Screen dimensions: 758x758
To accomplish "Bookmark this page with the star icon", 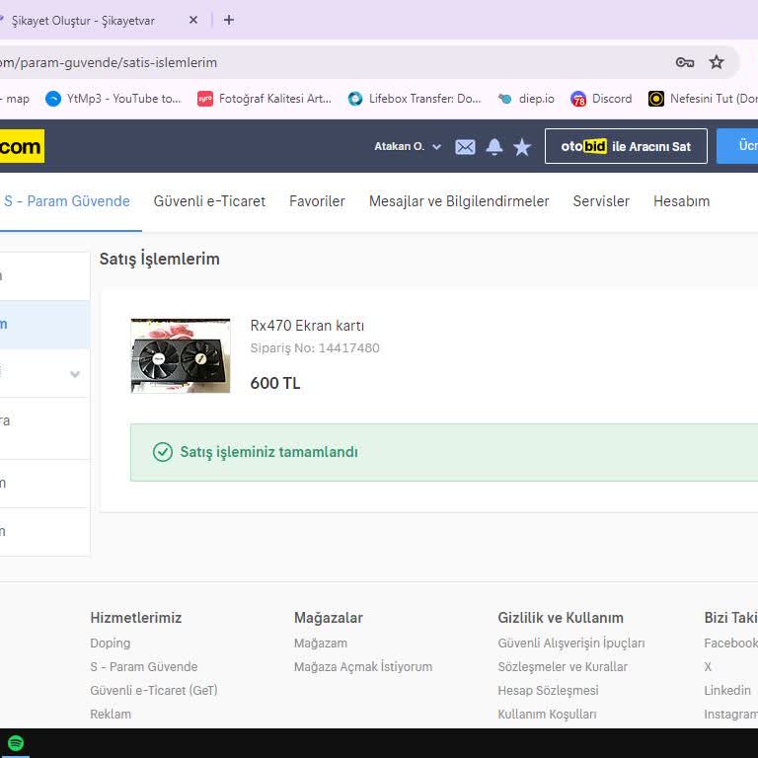I will (717, 62).
